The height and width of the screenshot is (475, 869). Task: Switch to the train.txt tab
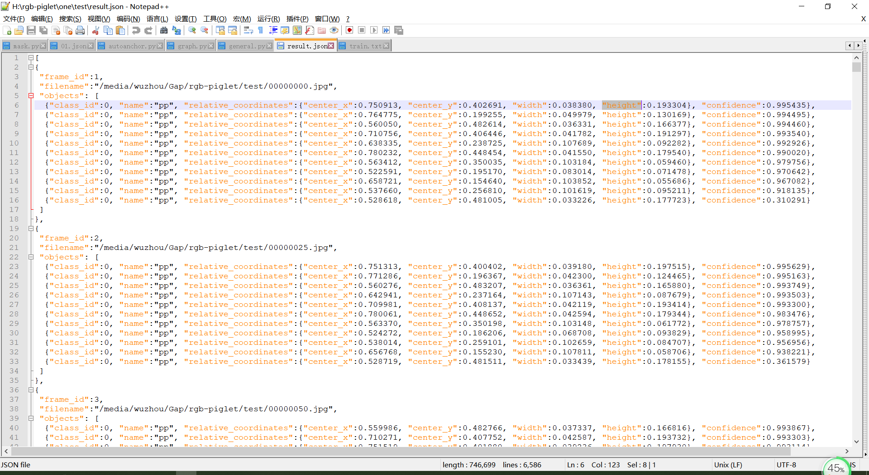pyautogui.click(x=364, y=45)
